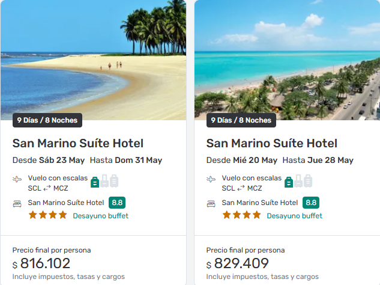This screenshot has width=380, height=285.
Task: Click the round-trip arrows between SCL and MCZ, left card
Action: [47, 188]
